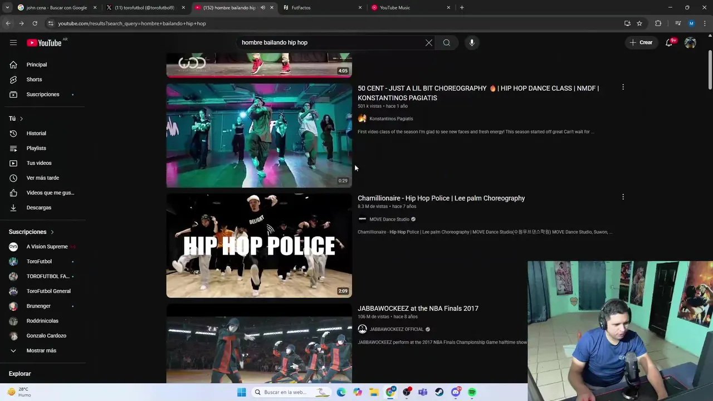
Task: Open Chamillionaire Hip Hop Police title
Action: pos(441,198)
